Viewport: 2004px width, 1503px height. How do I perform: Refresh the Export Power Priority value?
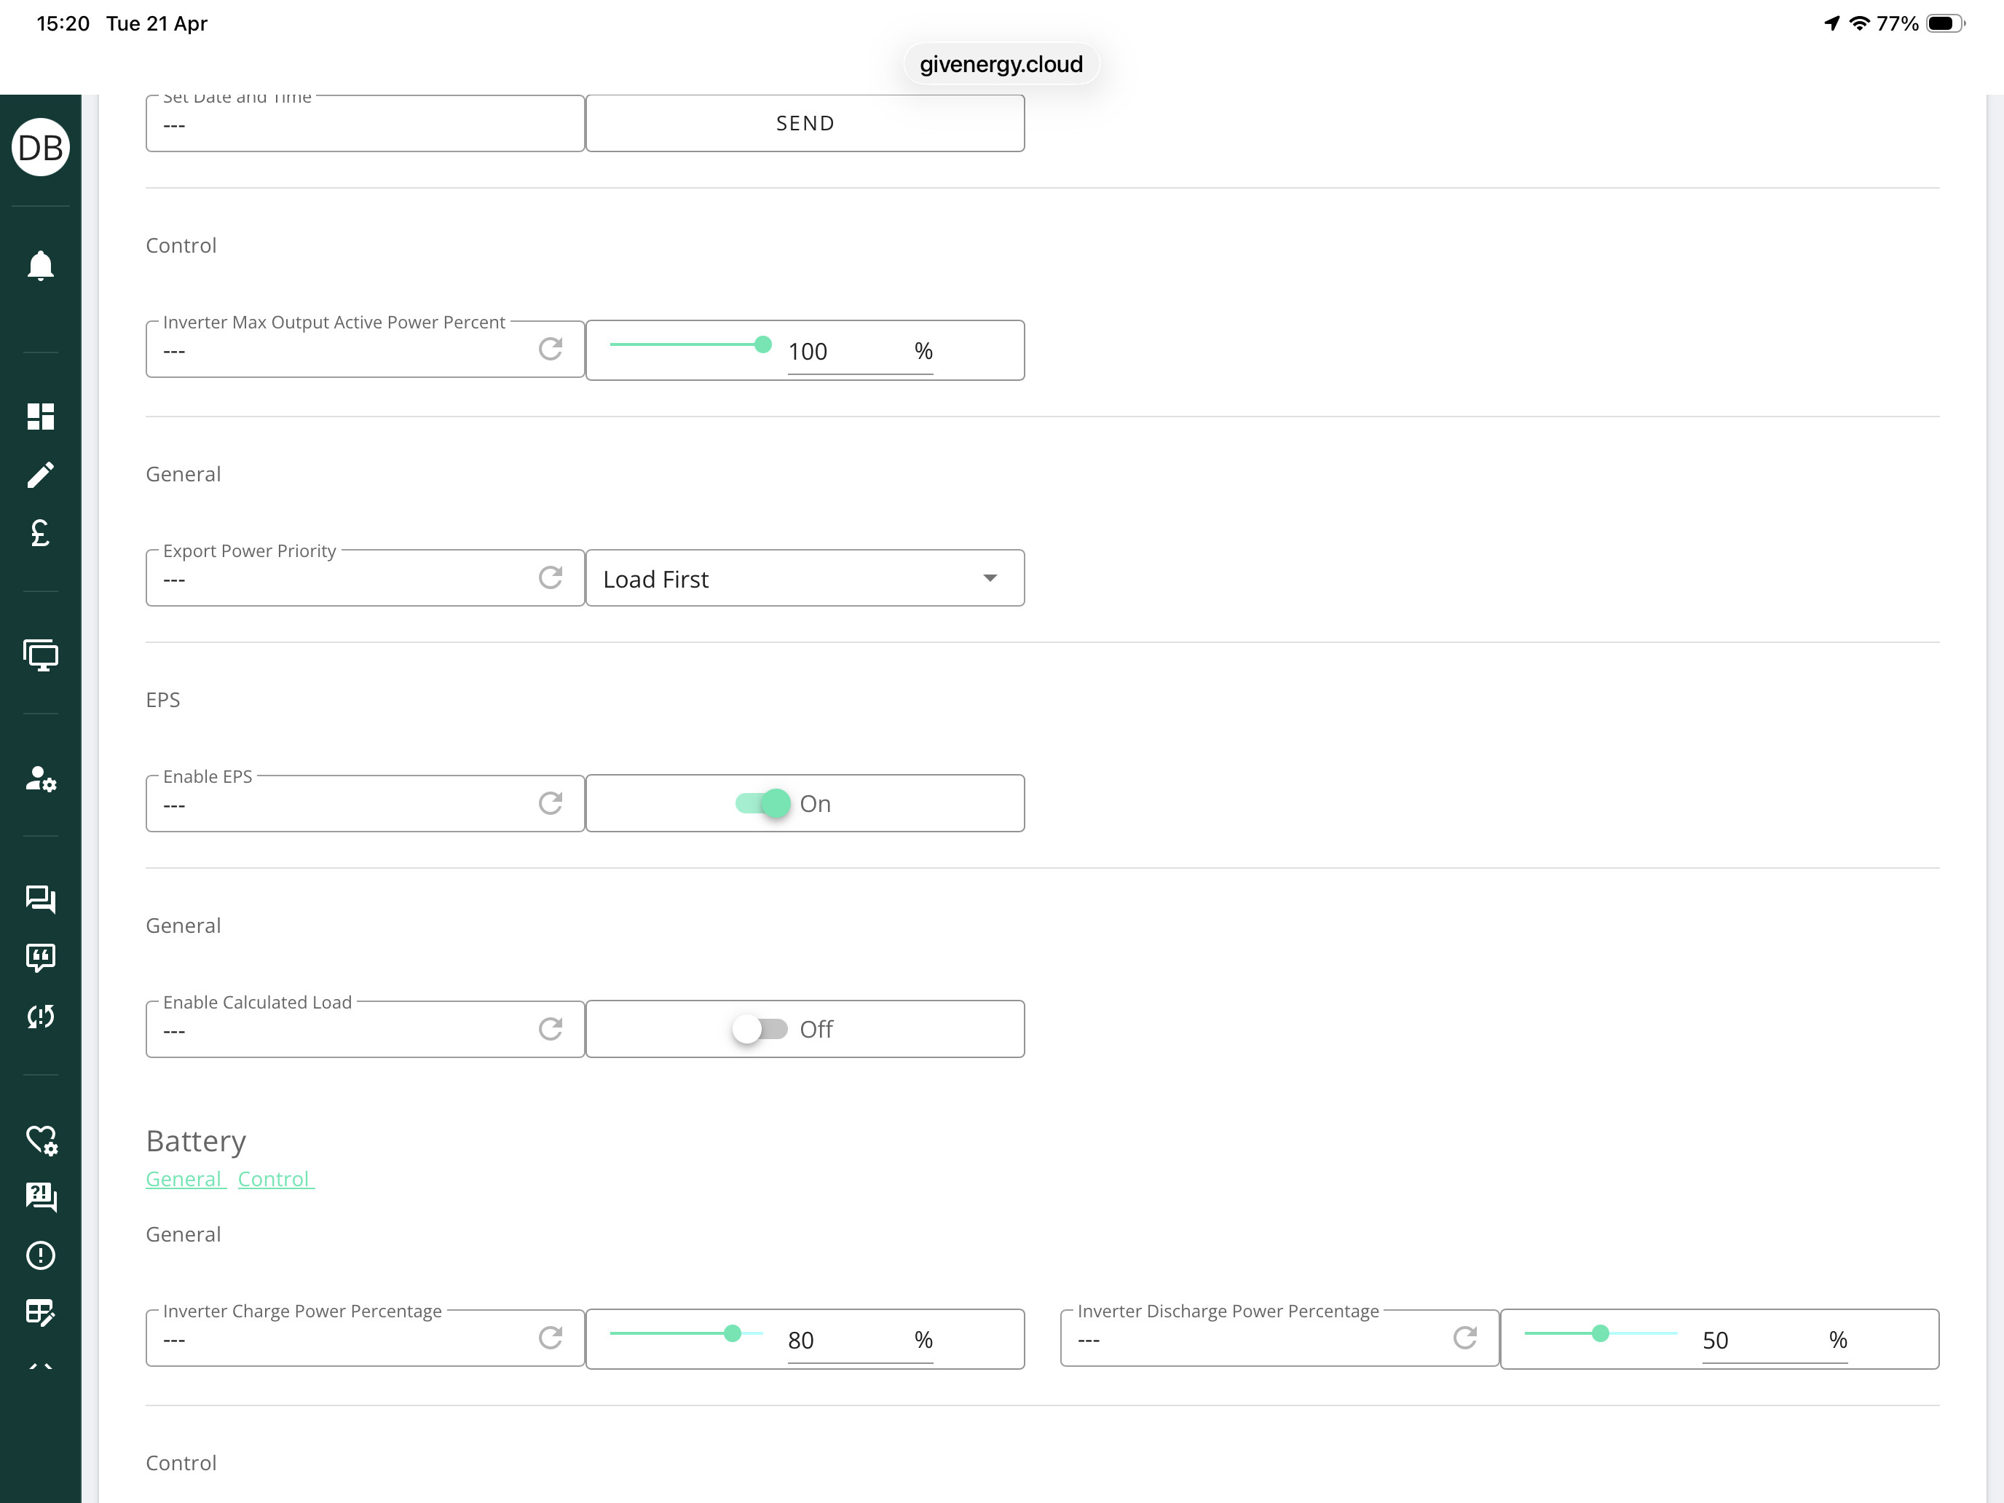tap(551, 577)
